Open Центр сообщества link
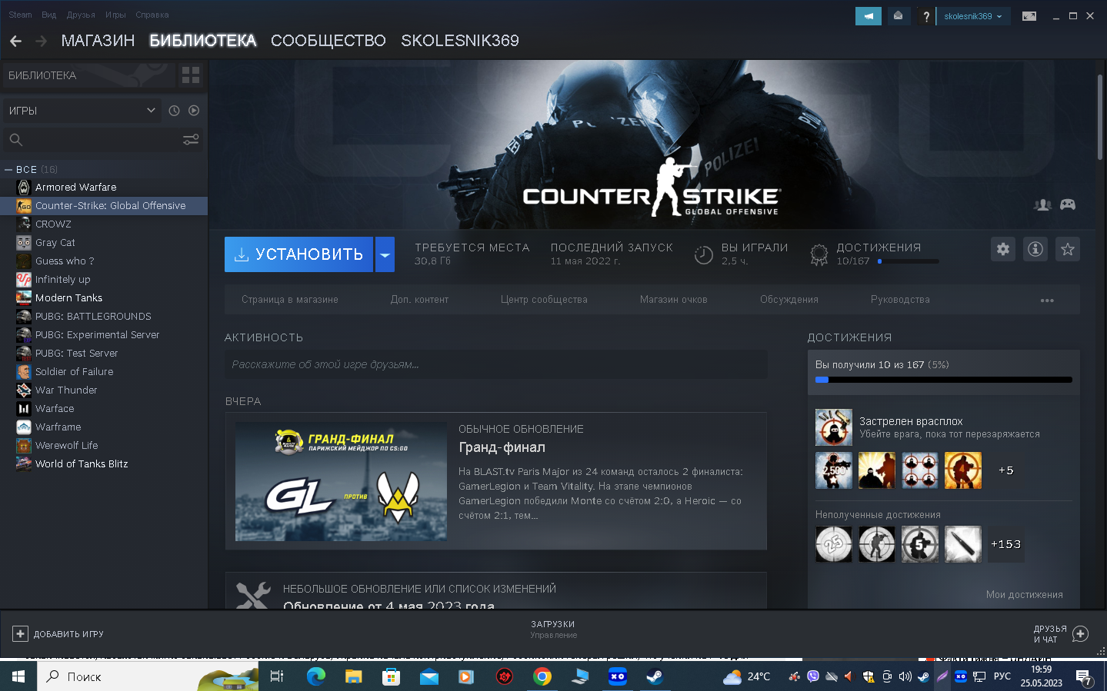Screen dimensions: 1107x691 [x=544, y=300]
